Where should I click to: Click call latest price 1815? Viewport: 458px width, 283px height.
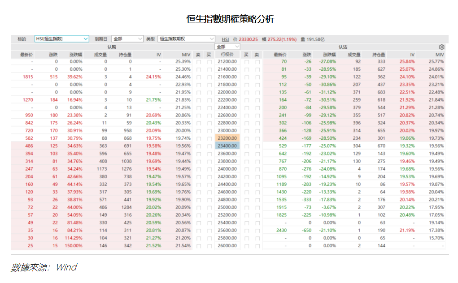pyautogui.click(x=28, y=77)
